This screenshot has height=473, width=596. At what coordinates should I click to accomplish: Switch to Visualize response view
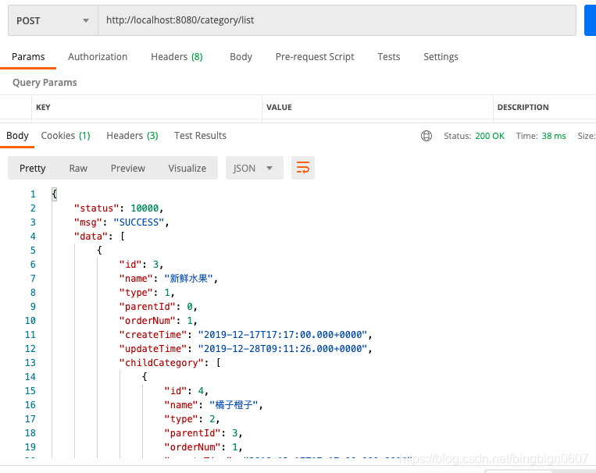click(187, 168)
